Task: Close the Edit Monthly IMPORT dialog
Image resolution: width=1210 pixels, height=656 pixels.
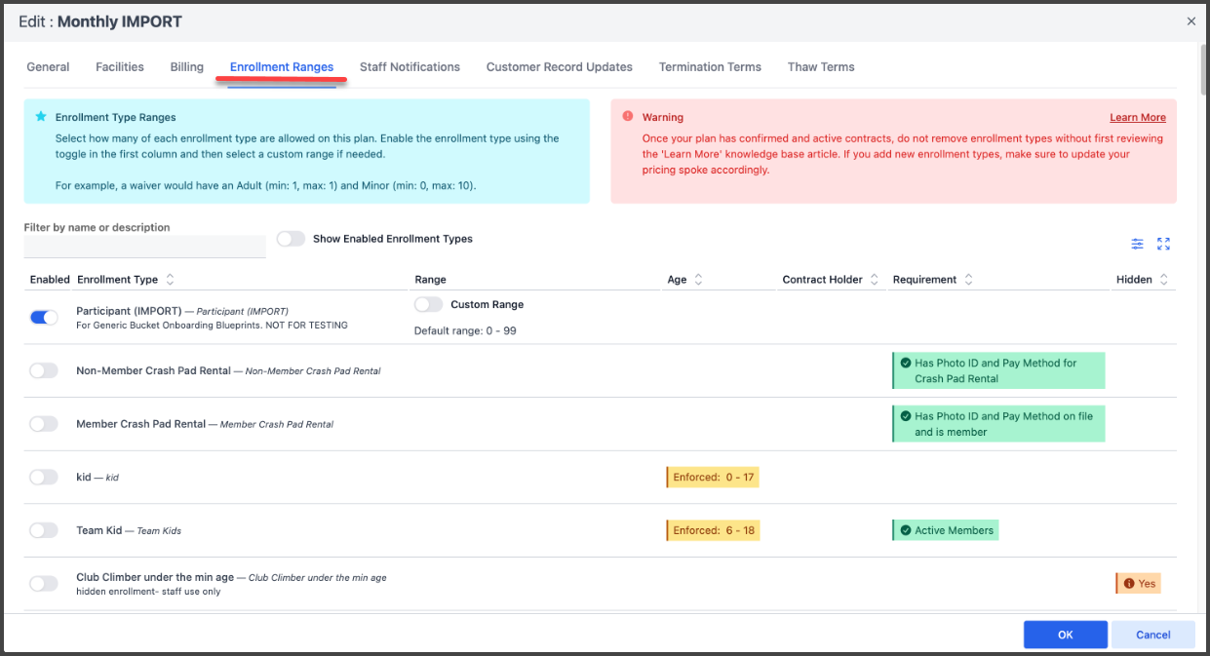Action: [x=1190, y=20]
